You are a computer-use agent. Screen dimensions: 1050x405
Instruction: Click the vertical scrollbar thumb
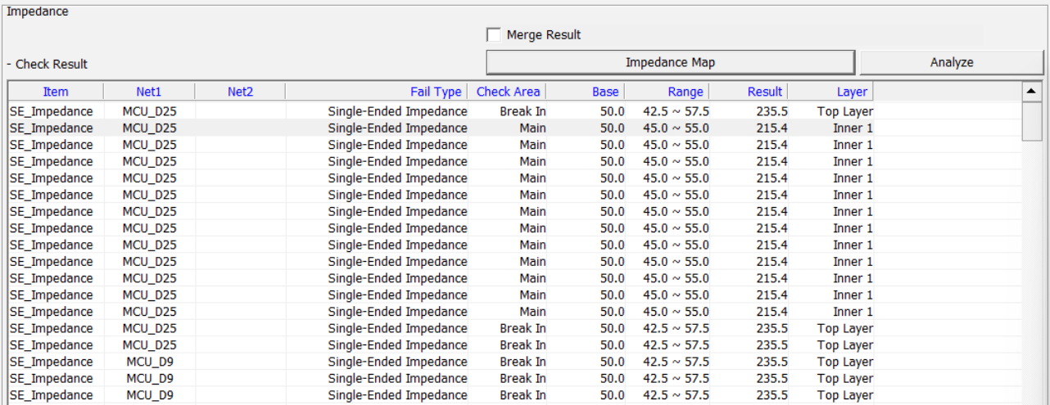click(1031, 121)
